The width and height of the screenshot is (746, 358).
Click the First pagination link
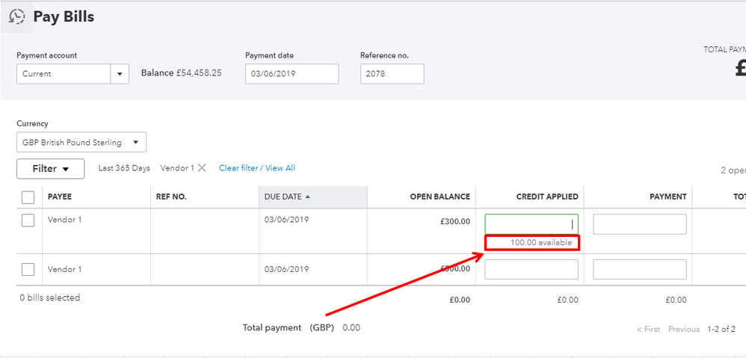(649, 329)
